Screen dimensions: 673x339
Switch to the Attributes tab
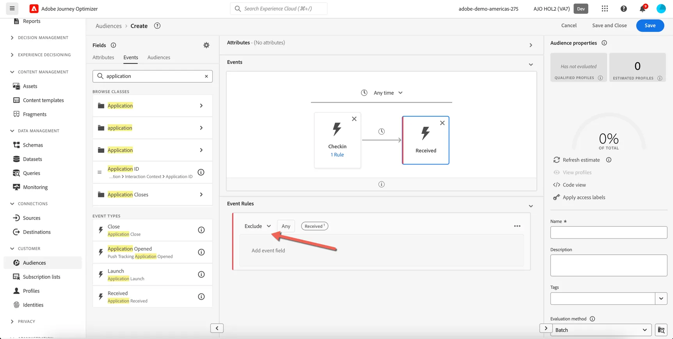(103, 57)
